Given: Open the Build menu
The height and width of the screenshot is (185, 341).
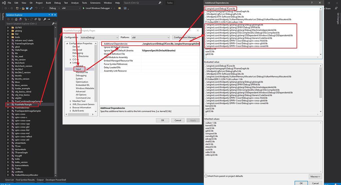Looking at the screenshot, I should point(48,3).
